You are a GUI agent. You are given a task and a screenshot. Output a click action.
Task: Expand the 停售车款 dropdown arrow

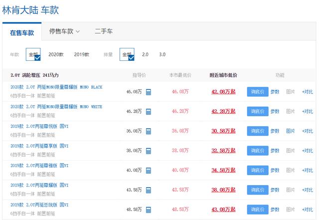click(x=78, y=31)
